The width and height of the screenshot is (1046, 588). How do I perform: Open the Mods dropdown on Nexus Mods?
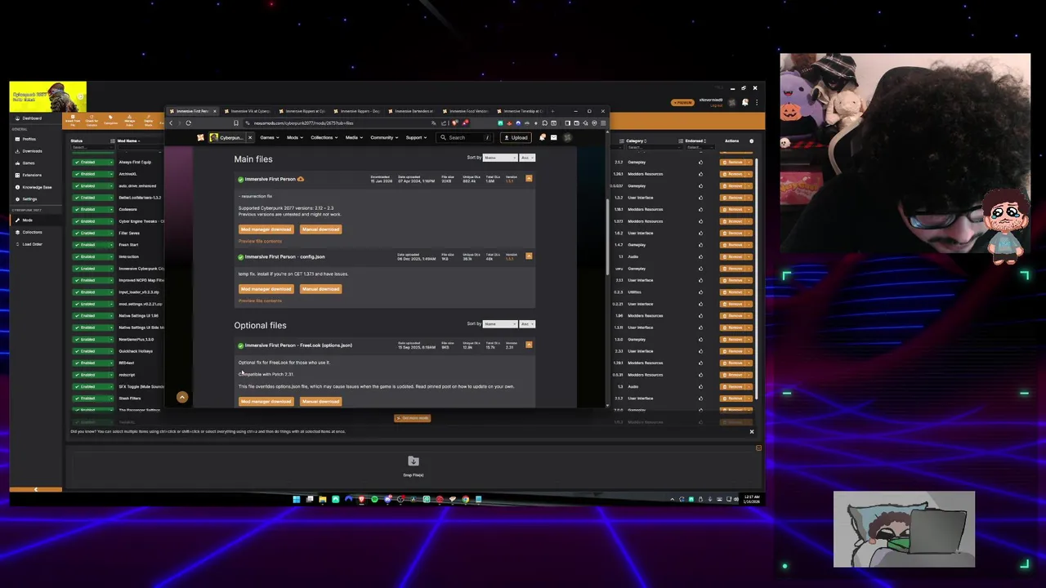tap(294, 137)
